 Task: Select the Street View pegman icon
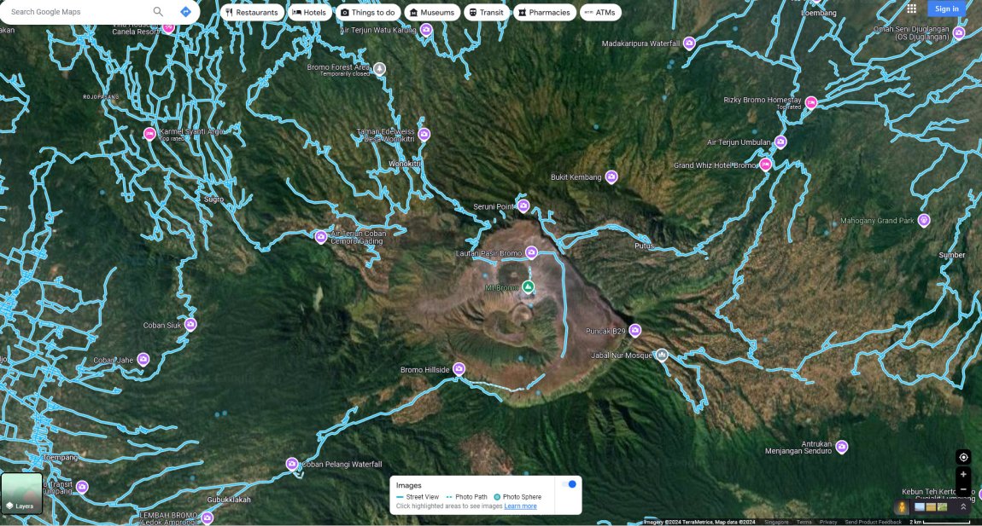[902, 507]
